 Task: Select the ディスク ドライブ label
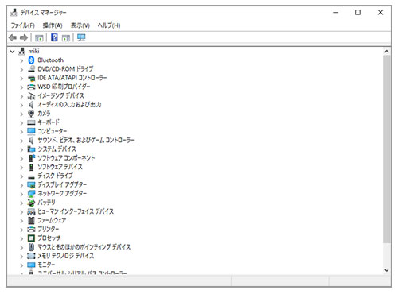[55, 176]
